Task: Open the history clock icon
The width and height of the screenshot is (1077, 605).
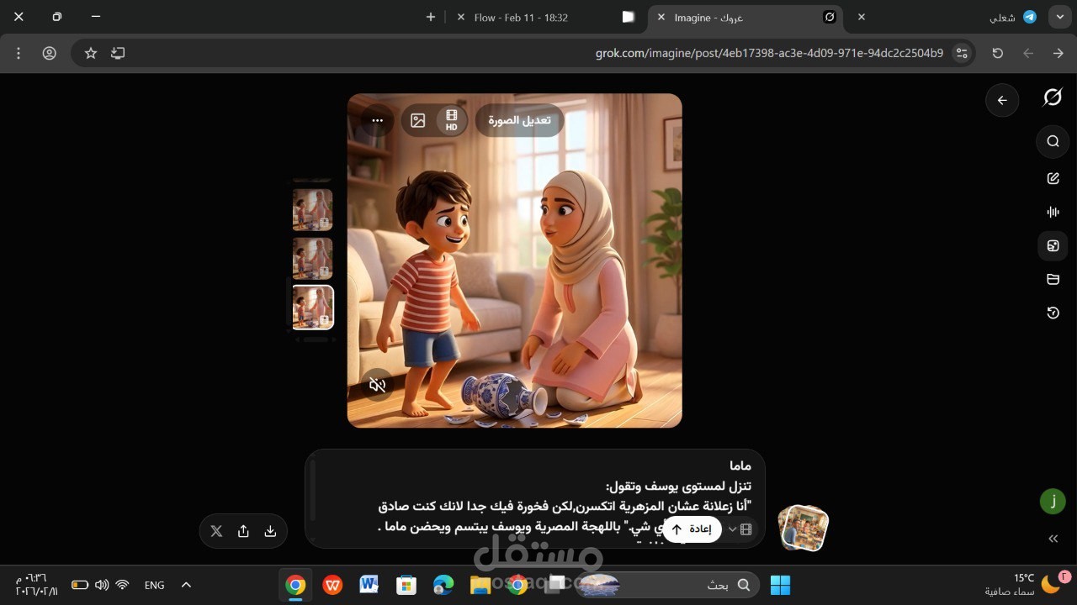Action: [x=1053, y=313]
